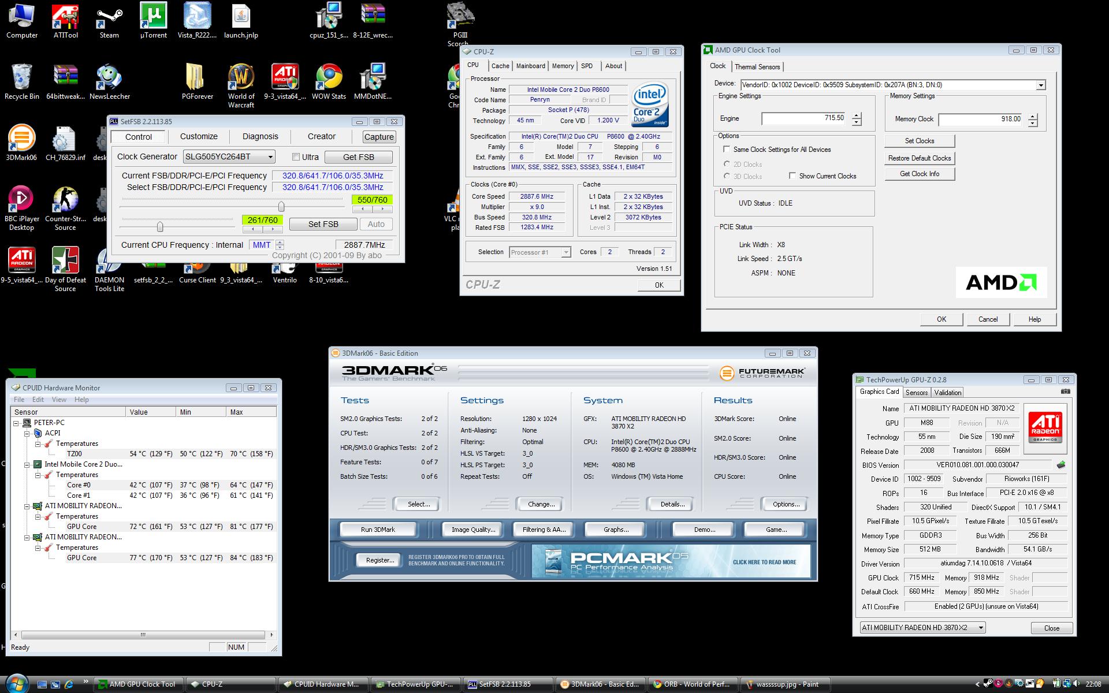Check Same Clock Settings for All Devices
Viewport: 1109px width, 693px height.
(727, 149)
